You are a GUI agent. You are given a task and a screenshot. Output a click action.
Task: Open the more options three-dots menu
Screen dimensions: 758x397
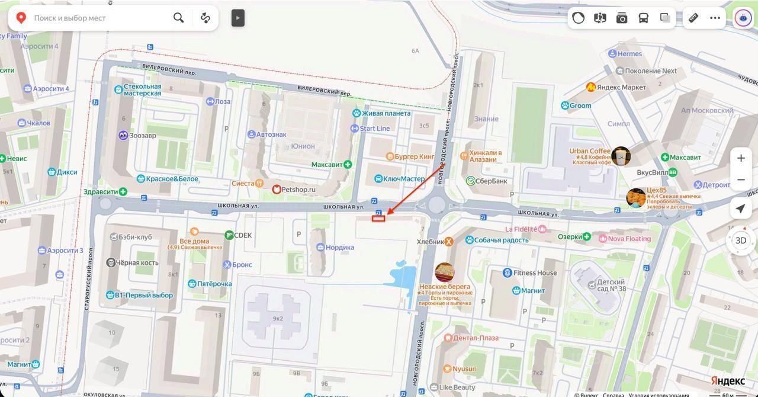coord(715,18)
